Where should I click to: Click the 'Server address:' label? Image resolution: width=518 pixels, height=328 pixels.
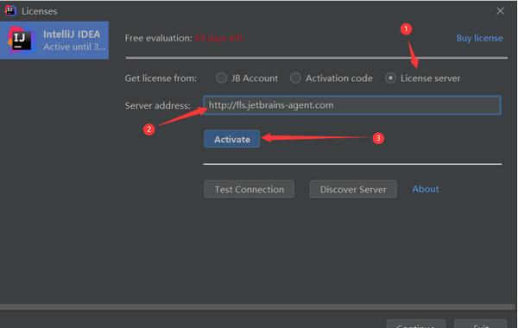(x=158, y=105)
